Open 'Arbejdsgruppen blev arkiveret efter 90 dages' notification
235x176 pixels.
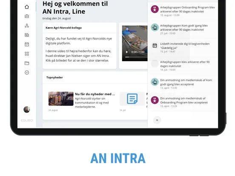[183, 65]
